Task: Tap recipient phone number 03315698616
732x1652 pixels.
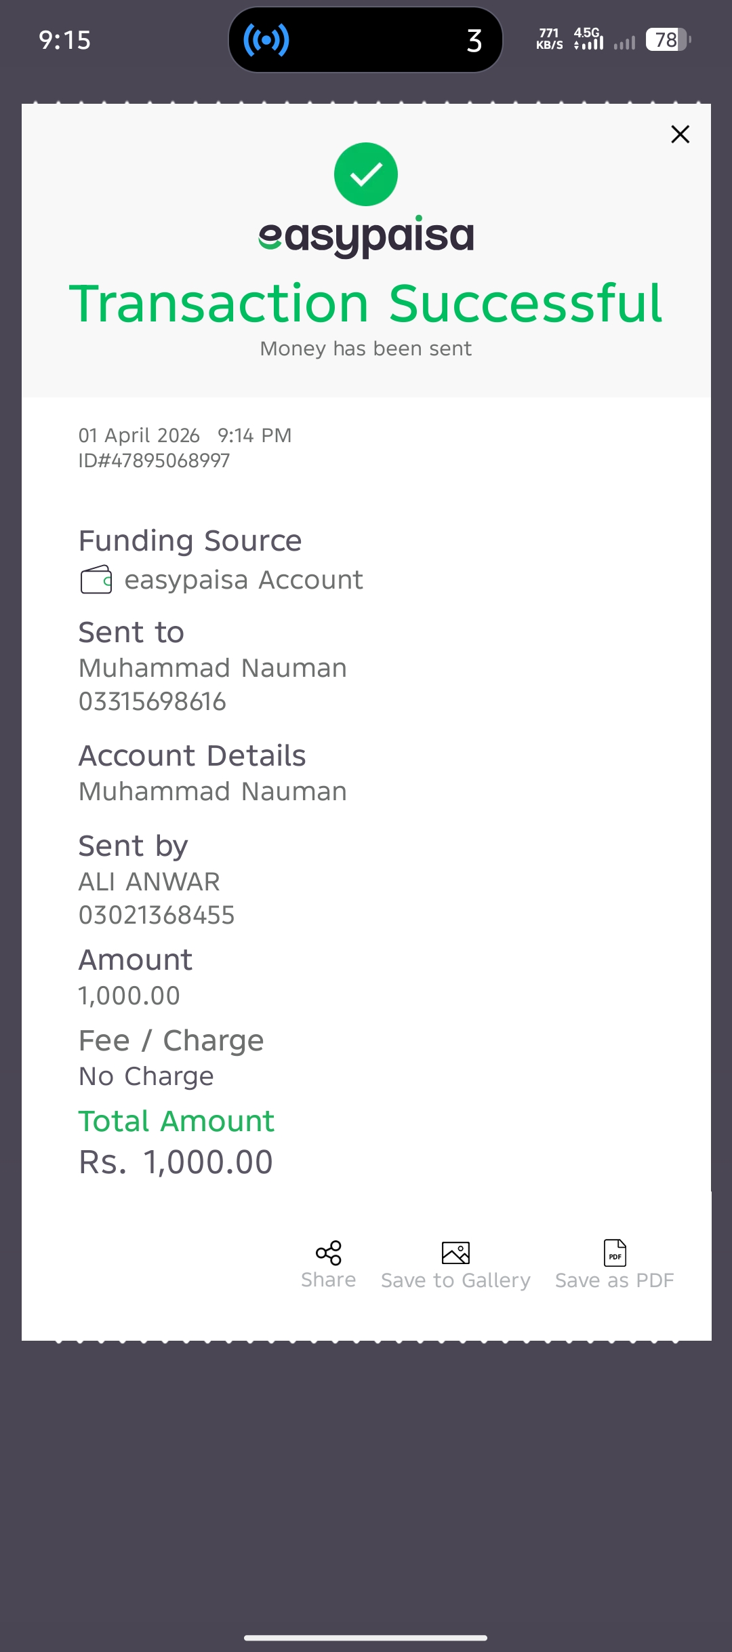Action: pos(152,702)
